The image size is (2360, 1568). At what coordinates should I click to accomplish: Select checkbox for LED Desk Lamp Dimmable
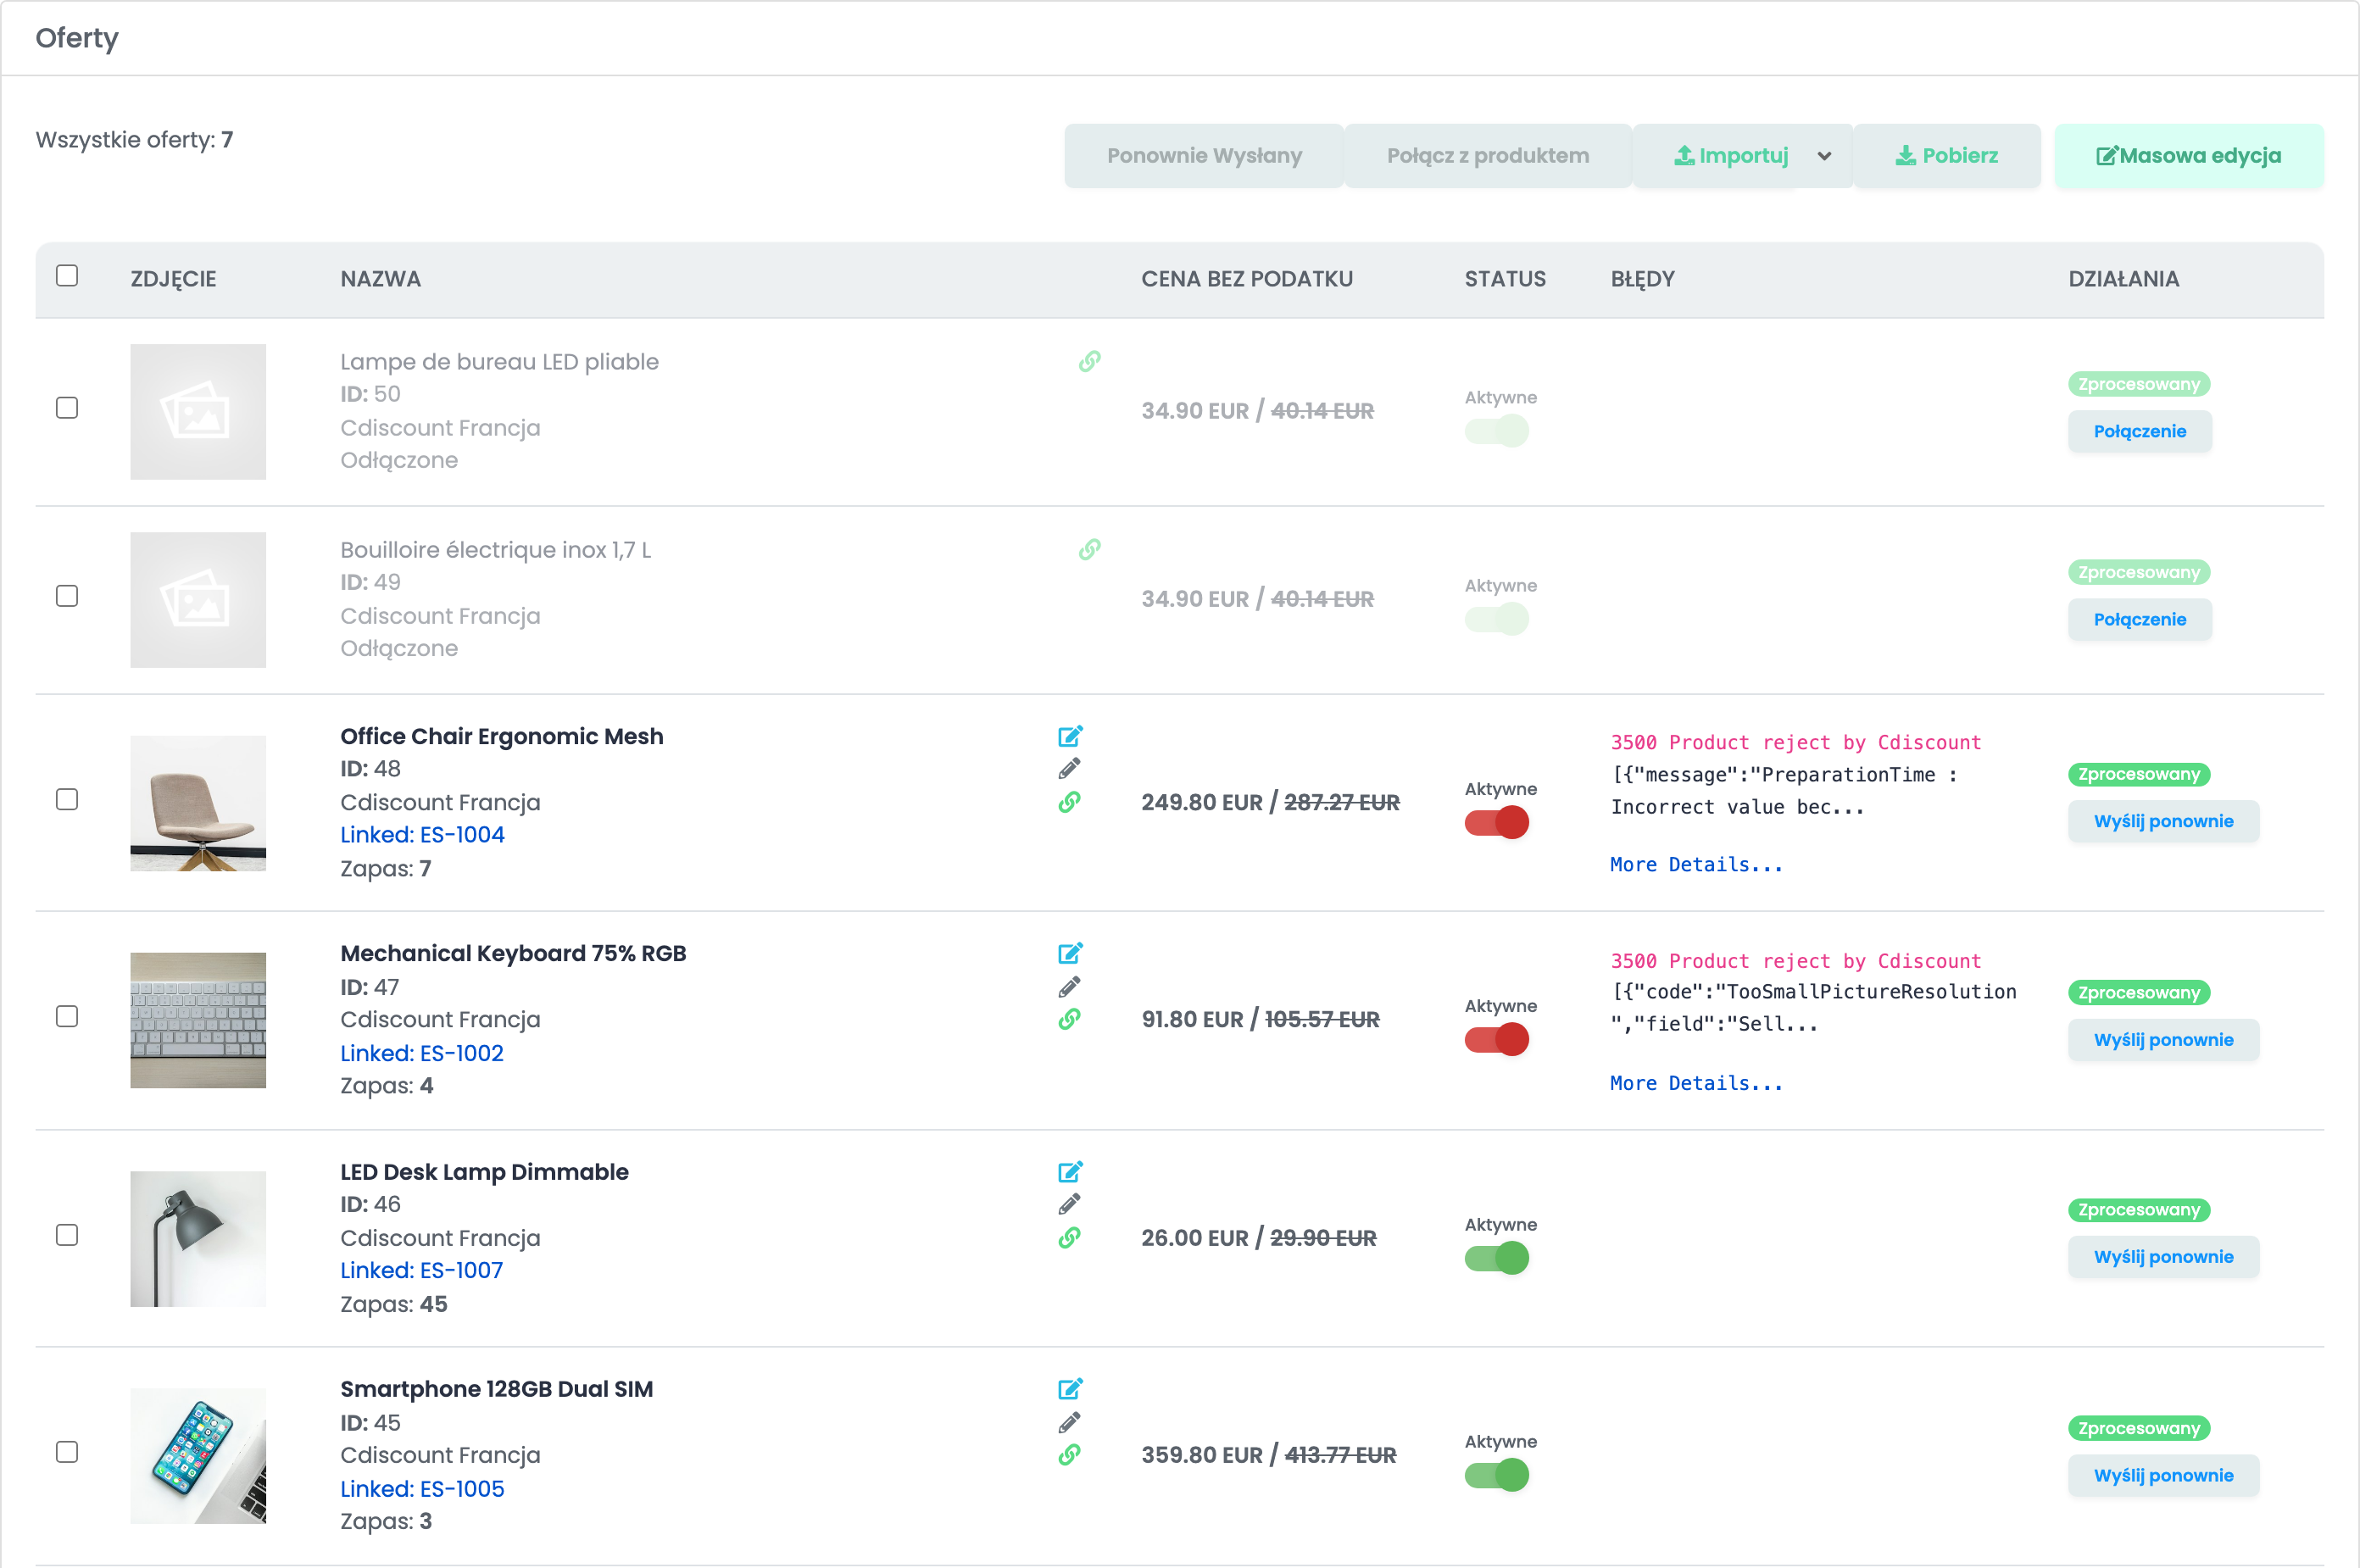point(67,1235)
